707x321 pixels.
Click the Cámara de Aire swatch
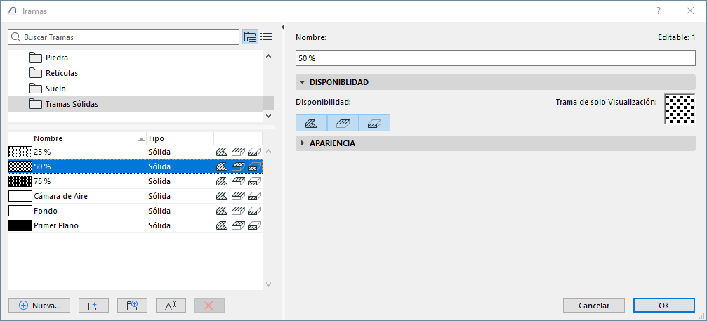coord(20,196)
